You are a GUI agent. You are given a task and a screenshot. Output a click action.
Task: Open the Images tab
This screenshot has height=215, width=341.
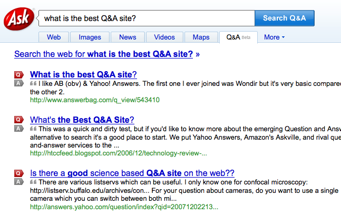tap(90, 37)
